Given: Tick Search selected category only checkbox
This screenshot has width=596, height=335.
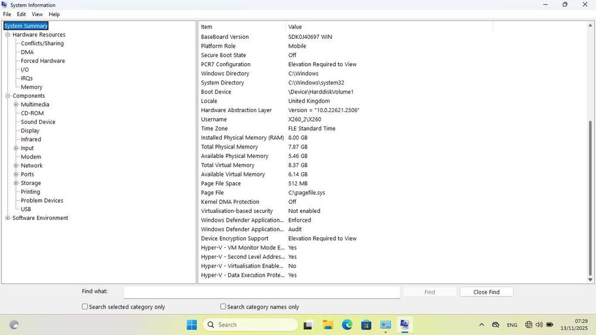Looking at the screenshot, I should 85,306.
